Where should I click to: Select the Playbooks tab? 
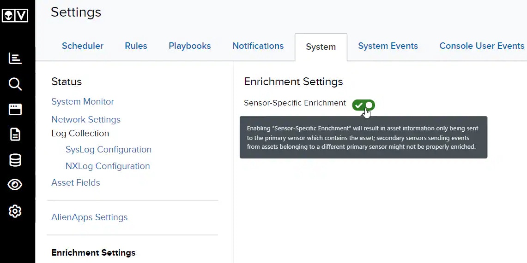(190, 46)
